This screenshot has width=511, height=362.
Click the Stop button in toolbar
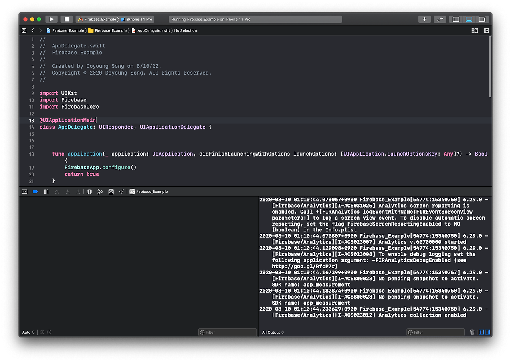click(67, 19)
